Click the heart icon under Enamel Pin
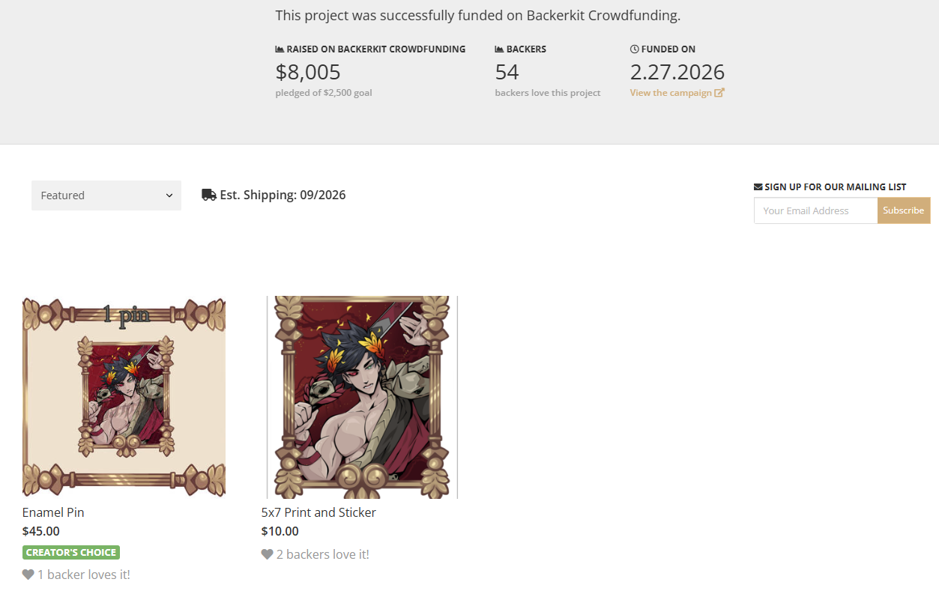The image size is (939, 591). point(28,575)
